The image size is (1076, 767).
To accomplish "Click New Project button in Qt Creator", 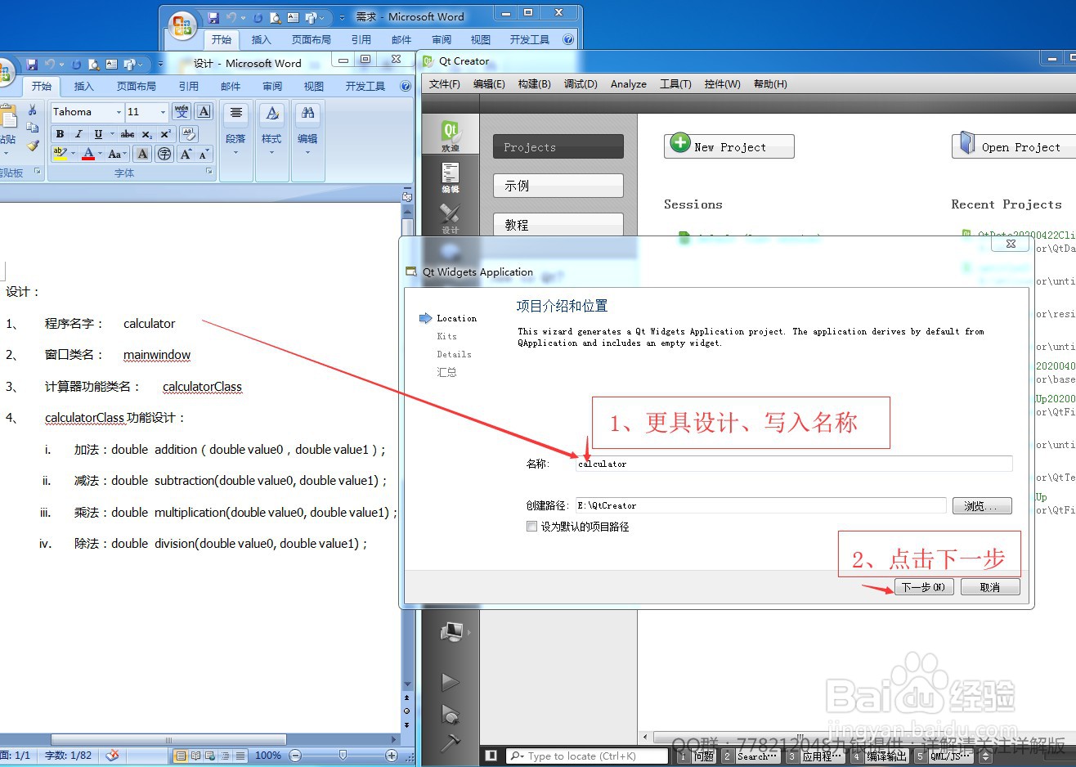I will tap(729, 146).
